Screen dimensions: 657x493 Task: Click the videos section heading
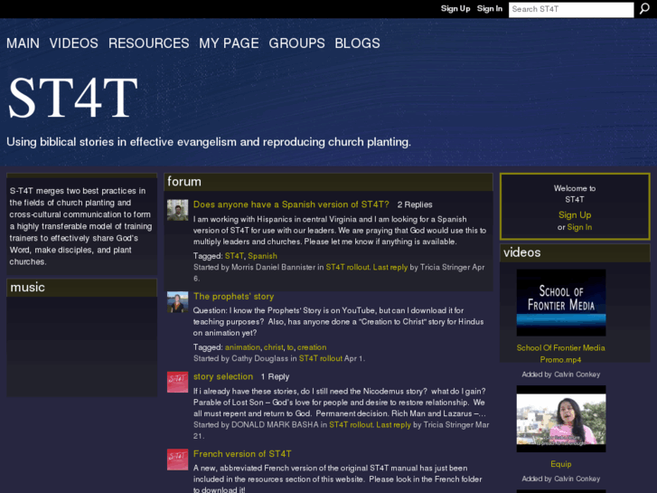[x=522, y=252]
